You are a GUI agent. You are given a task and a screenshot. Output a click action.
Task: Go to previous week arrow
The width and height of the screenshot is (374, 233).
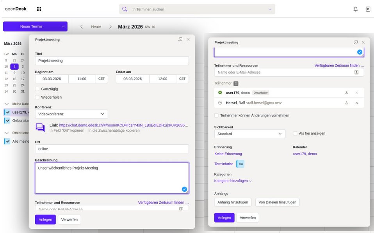[x=82, y=27]
